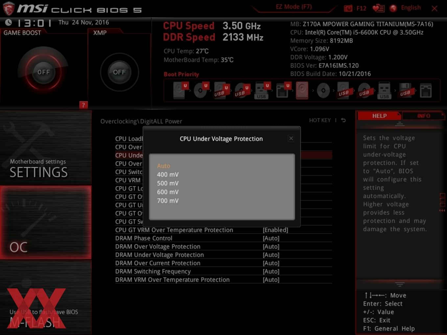
Task: Open DRAM Switching Frequency [Auto] value
Action: coord(271,271)
